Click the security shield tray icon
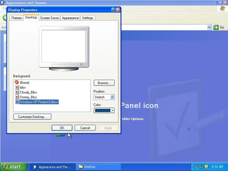 point(206,167)
